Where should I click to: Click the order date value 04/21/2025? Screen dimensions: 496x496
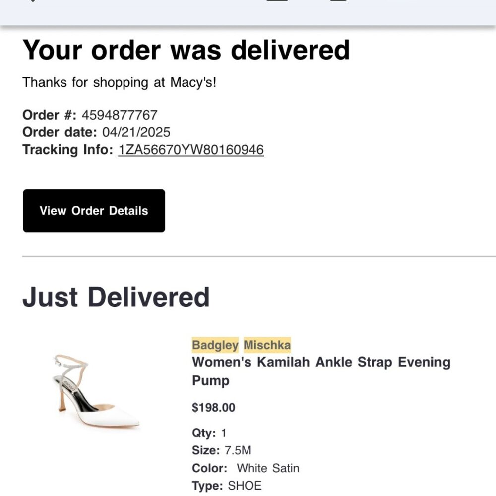click(136, 132)
